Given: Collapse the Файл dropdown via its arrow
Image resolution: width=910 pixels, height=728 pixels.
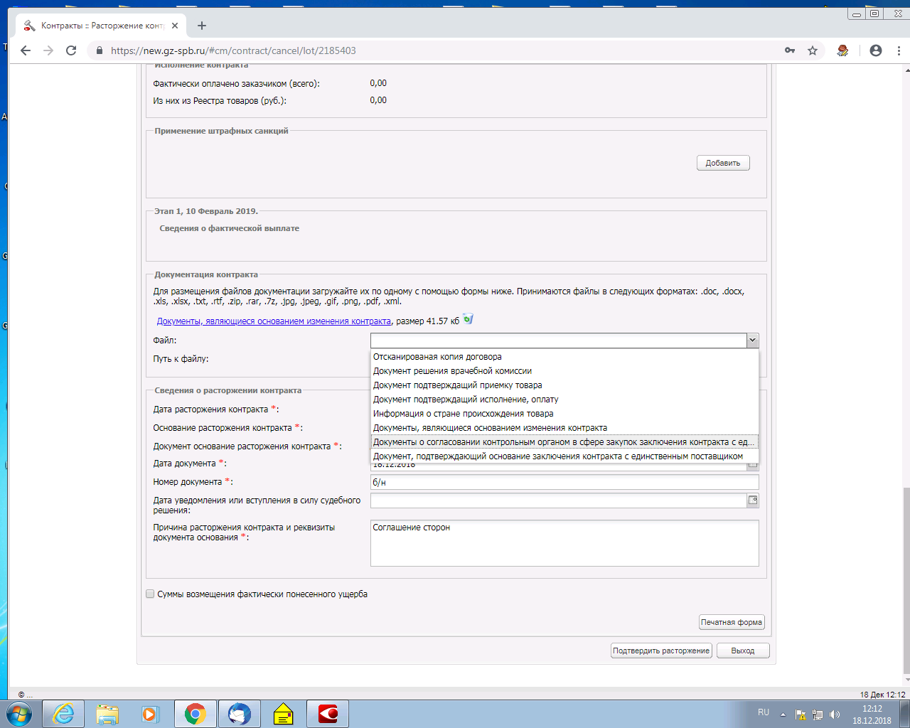Looking at the screenshot, I should coord(752,341).
